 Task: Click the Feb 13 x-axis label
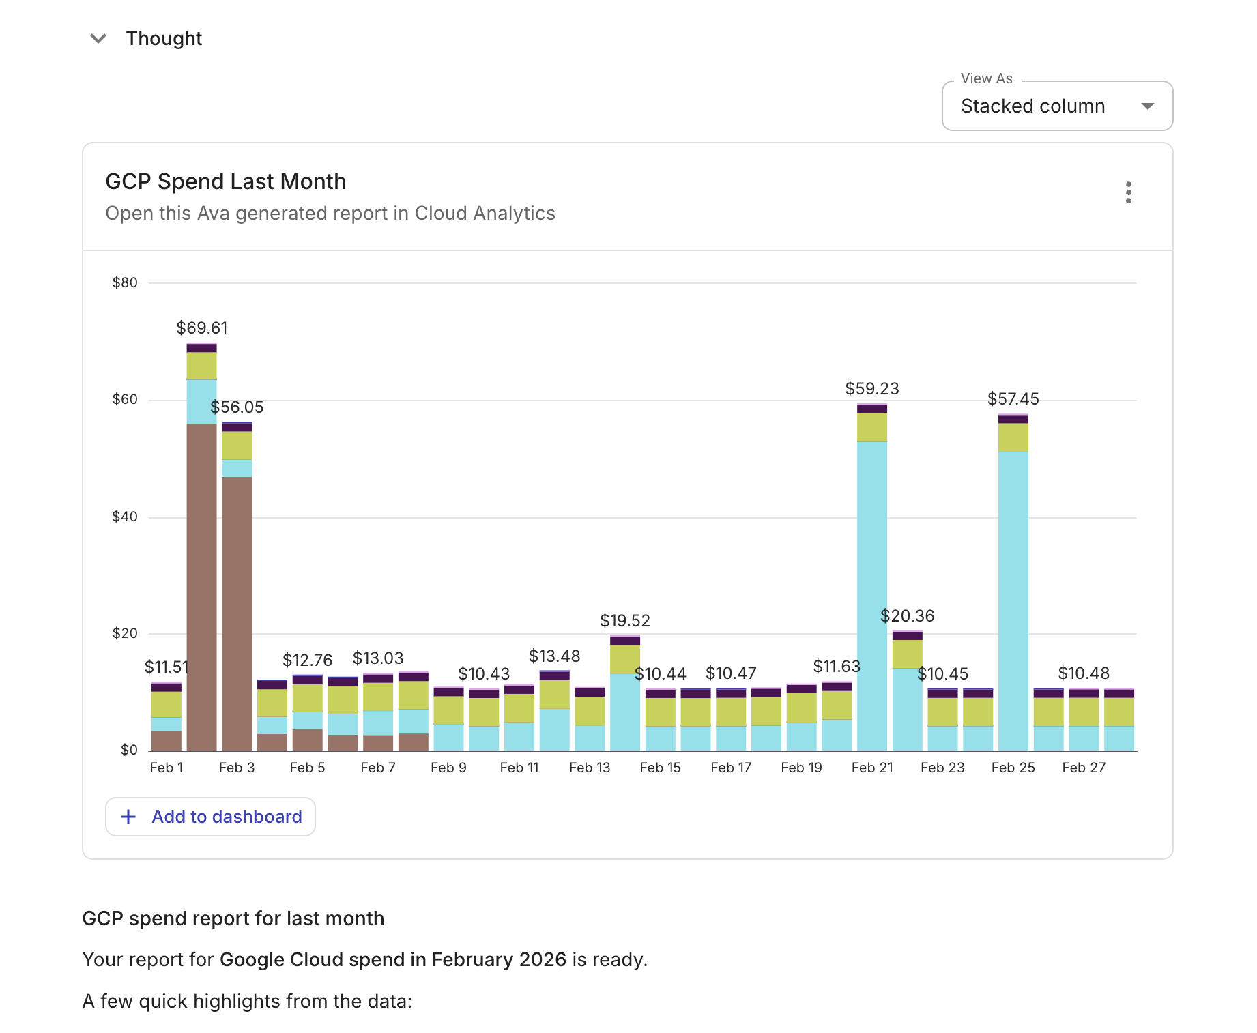click(590, 768)
